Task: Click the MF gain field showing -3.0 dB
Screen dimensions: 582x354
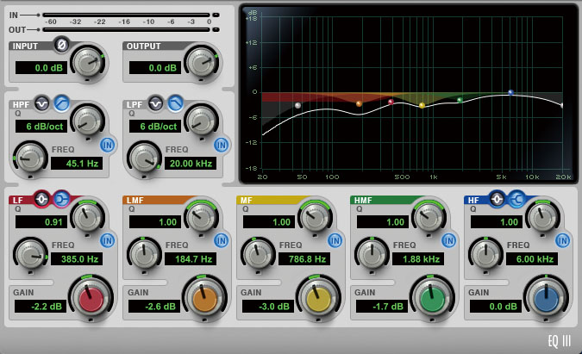Action: 268,307
